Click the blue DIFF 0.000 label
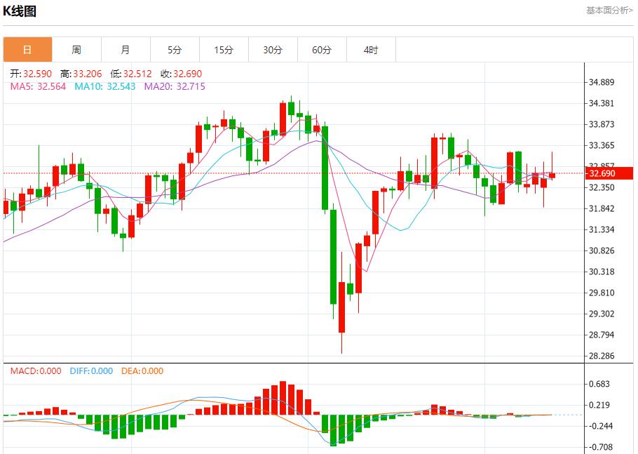The height and width of the screenshot is (454, 638). (91, 371)
